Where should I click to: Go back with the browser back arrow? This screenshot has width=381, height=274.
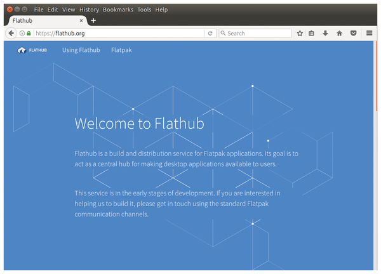pos(11,33)
